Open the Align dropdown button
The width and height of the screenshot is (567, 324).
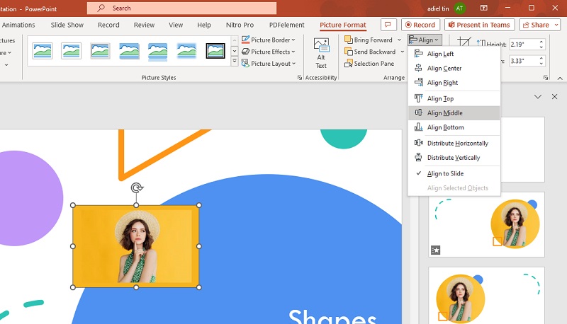(x=425, y=40)
